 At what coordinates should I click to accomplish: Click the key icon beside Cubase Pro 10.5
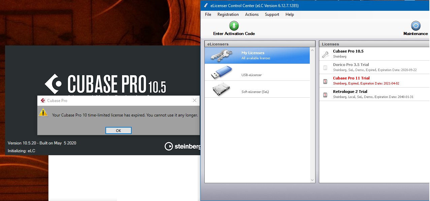coord(325,54)
